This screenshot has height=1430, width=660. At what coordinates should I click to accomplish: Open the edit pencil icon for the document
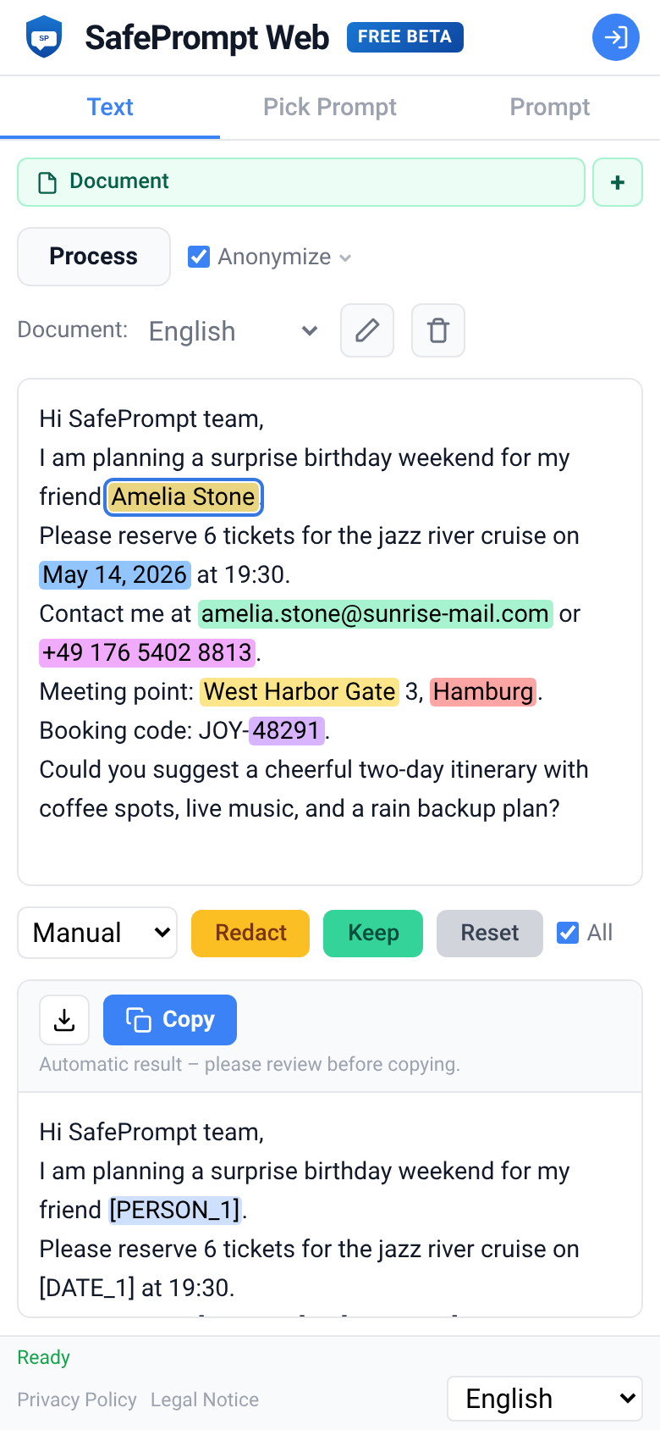[x=367, y=330]
